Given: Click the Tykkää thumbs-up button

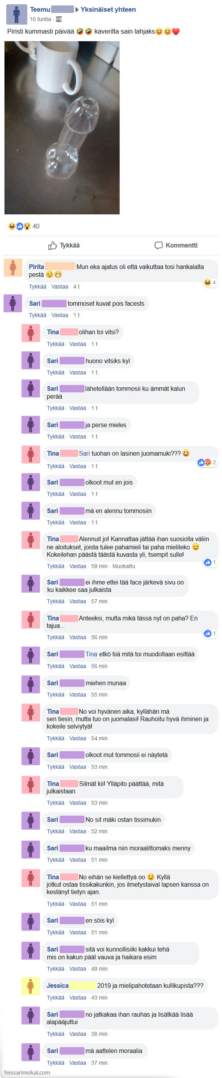Looking at the screenshot, I should 64,246.
